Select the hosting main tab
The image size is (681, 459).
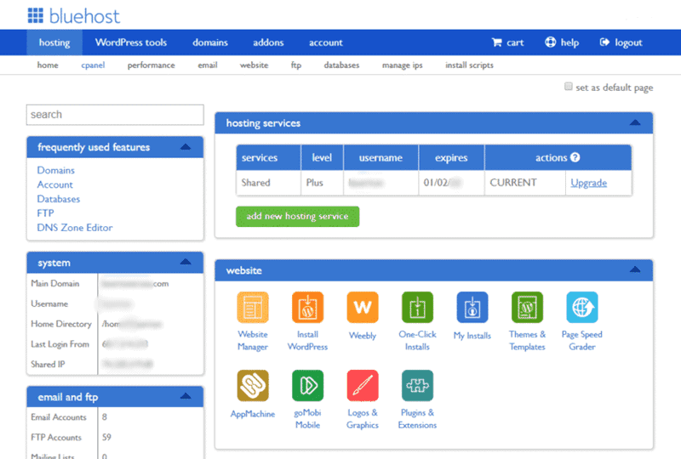(x=54, y=42)
